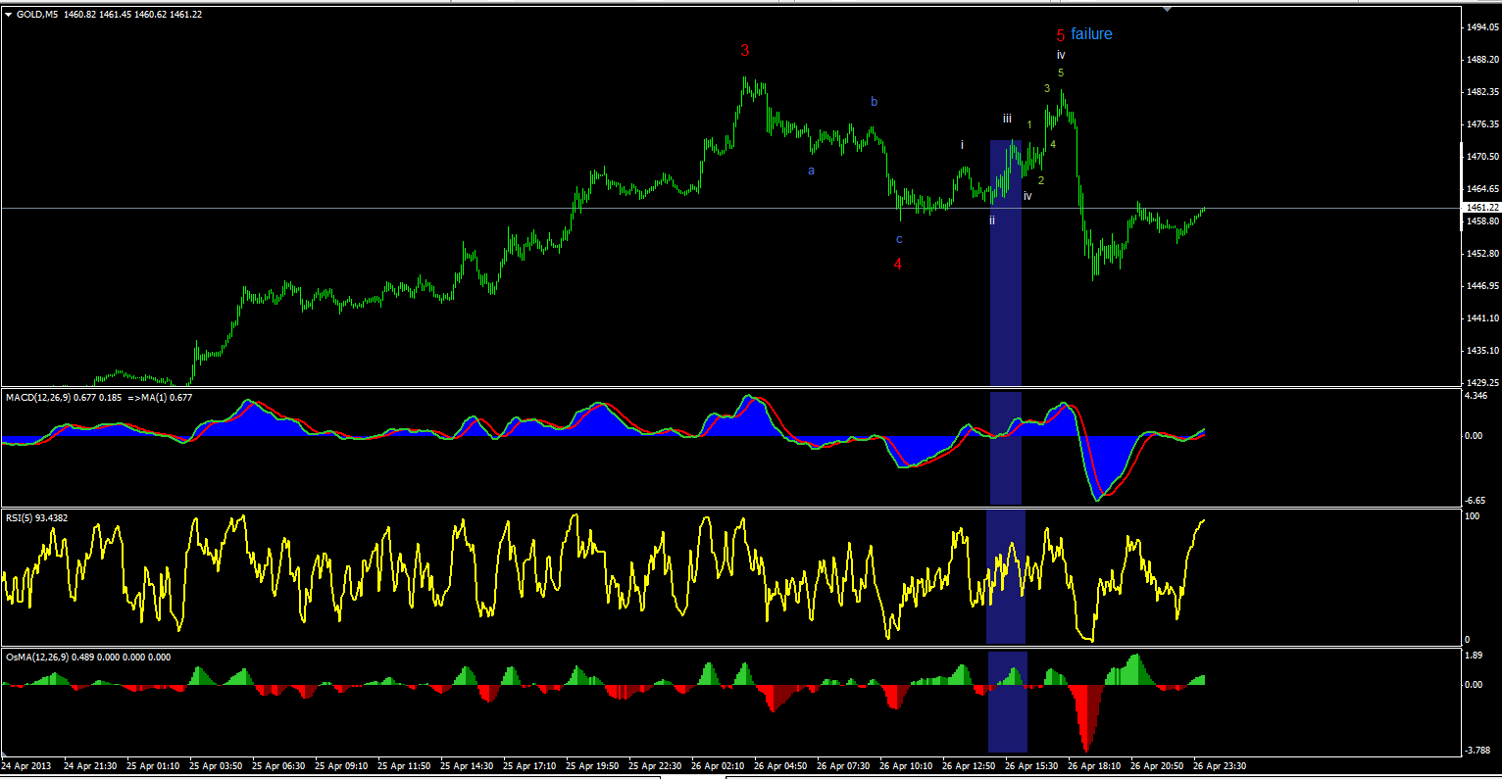Viewport: 1502px width, 779px height.
Task: Select the GOLD,M5 chart title text
Action: [x=38, y=15]
